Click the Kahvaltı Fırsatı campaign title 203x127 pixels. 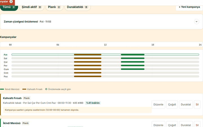[x=12, y=98]
